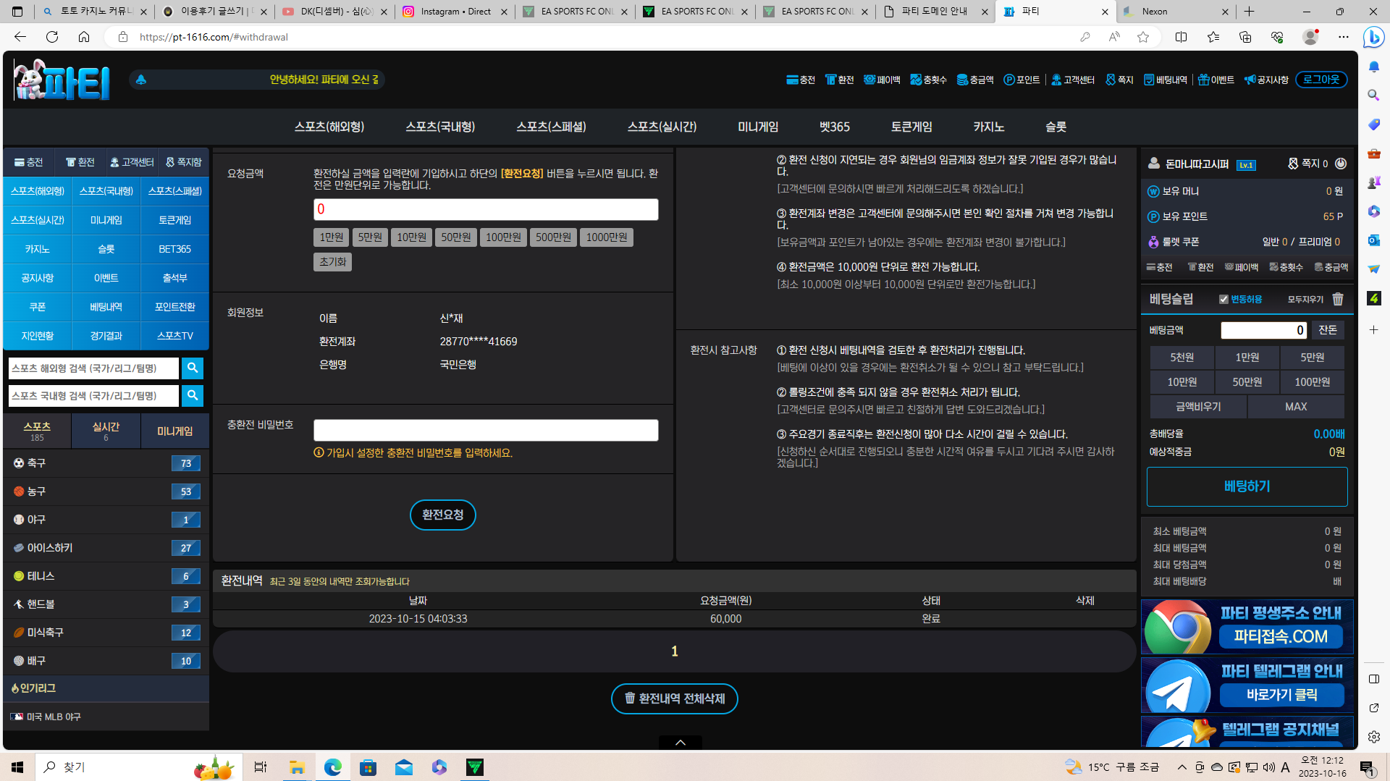Toggle the 변동허용 checkbox
The image size is (1390, 781).
(1223, 299)
